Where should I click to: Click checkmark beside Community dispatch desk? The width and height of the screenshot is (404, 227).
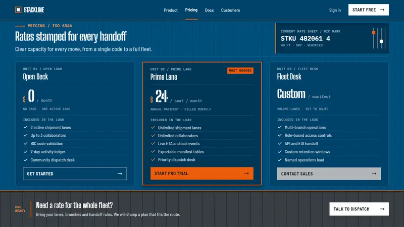26,160
